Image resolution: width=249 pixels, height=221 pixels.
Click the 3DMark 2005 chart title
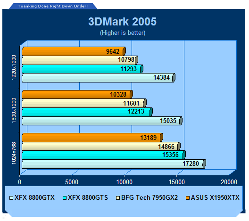pos(122,22)
